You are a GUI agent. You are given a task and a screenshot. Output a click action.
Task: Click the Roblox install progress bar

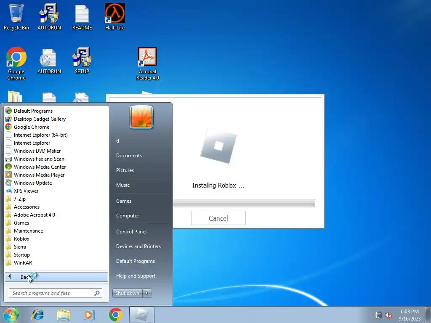tap(244, 203)
